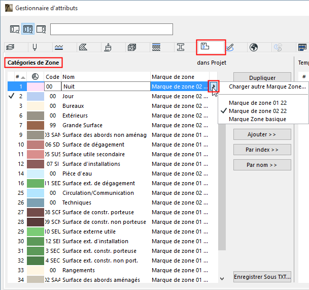The width and height of the screenshot is (309, 290).
Task: Select Marque de zone 01 22
Action: click(258, 103)
